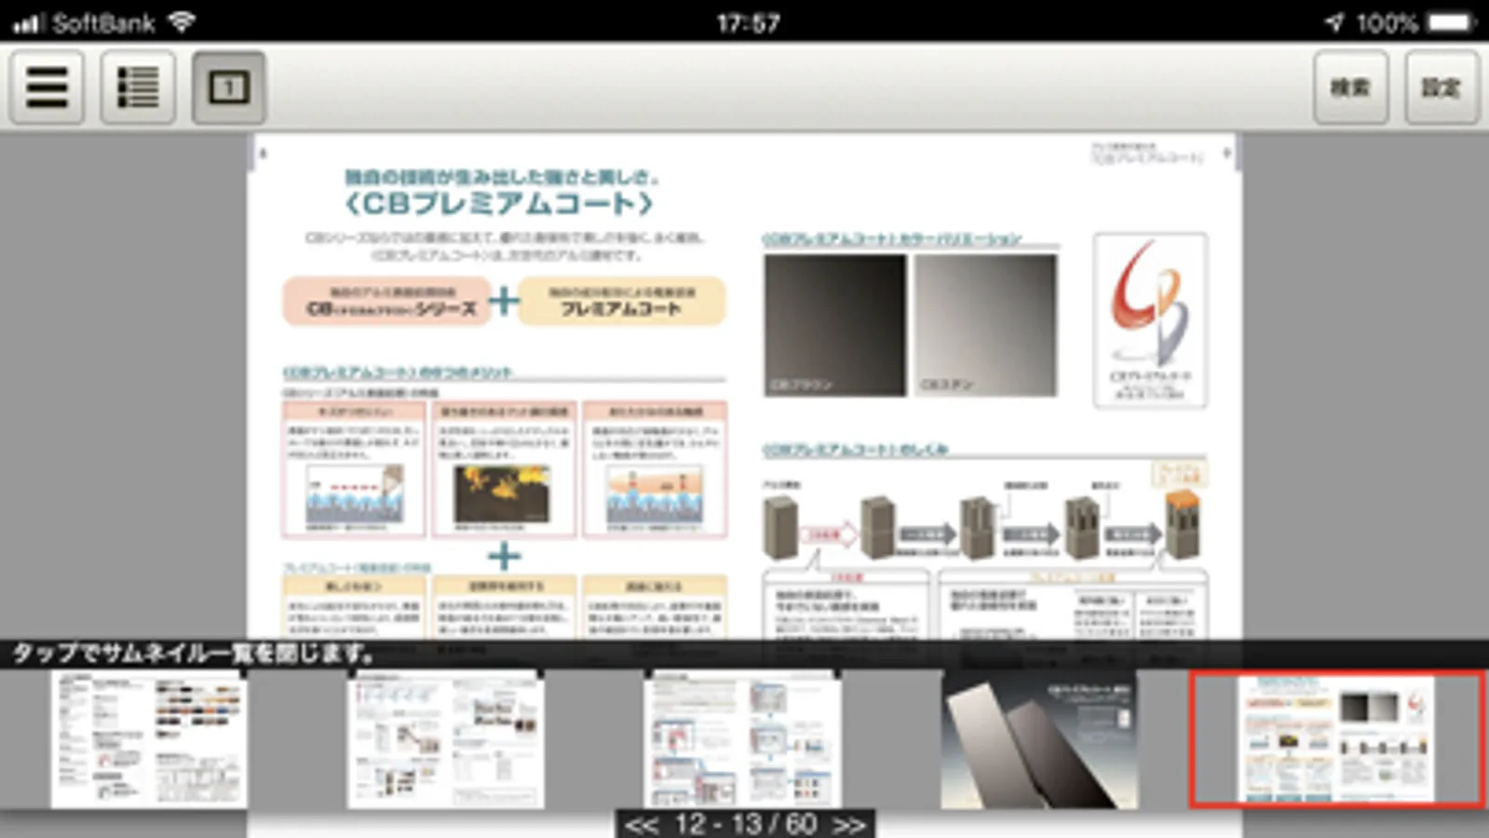Image resolution: width=1489 pixels, height=838 pixels.
Task: Tap the location services arrow icon
Action: click(x=1334, y=21)
